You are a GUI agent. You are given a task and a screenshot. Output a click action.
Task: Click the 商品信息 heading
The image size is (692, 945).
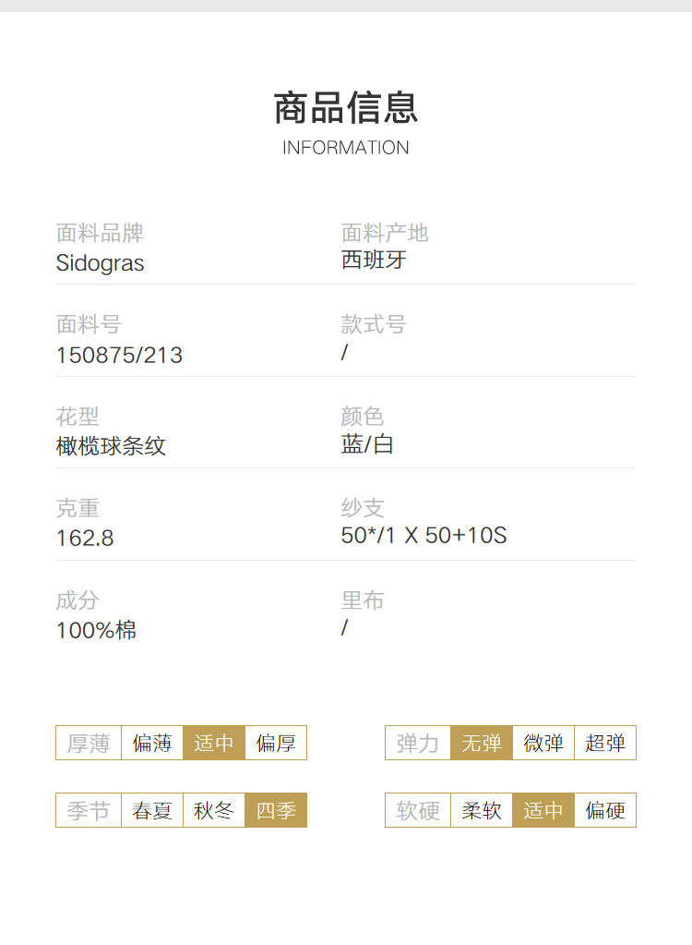click(x=346, y=108)
